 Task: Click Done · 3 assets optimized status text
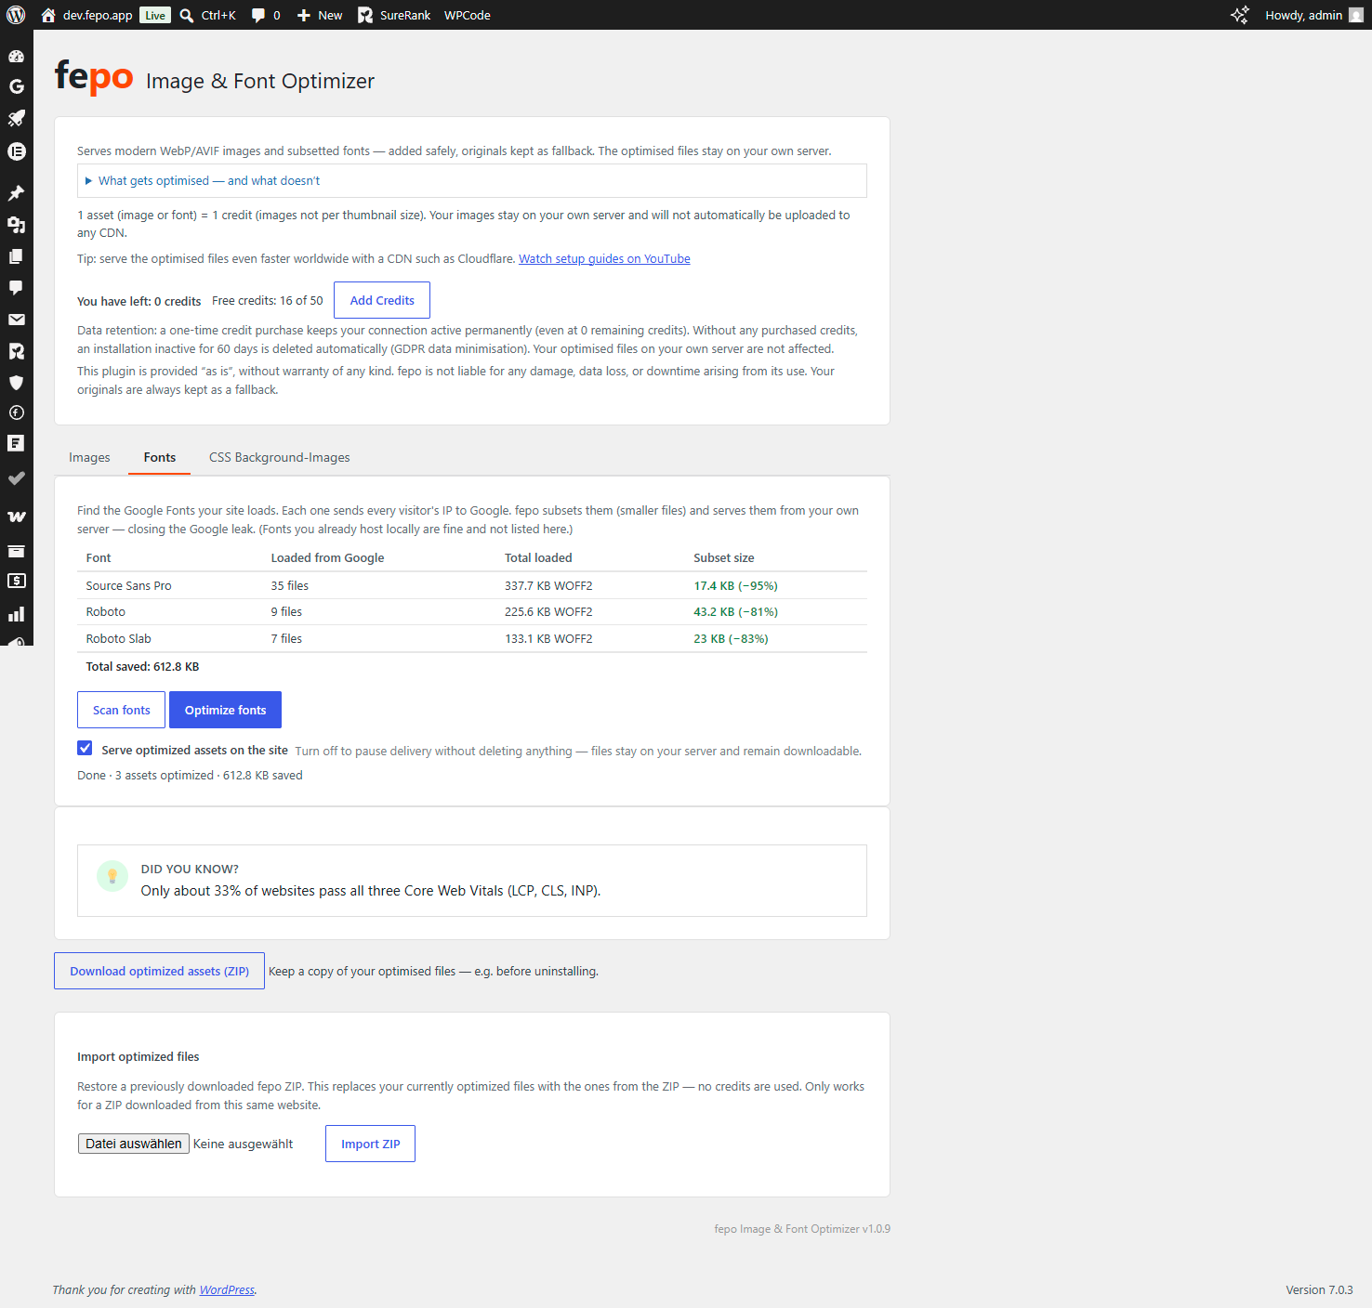(190, 775)
